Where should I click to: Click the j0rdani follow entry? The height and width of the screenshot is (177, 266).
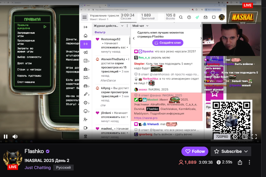(x=112, y=117)
